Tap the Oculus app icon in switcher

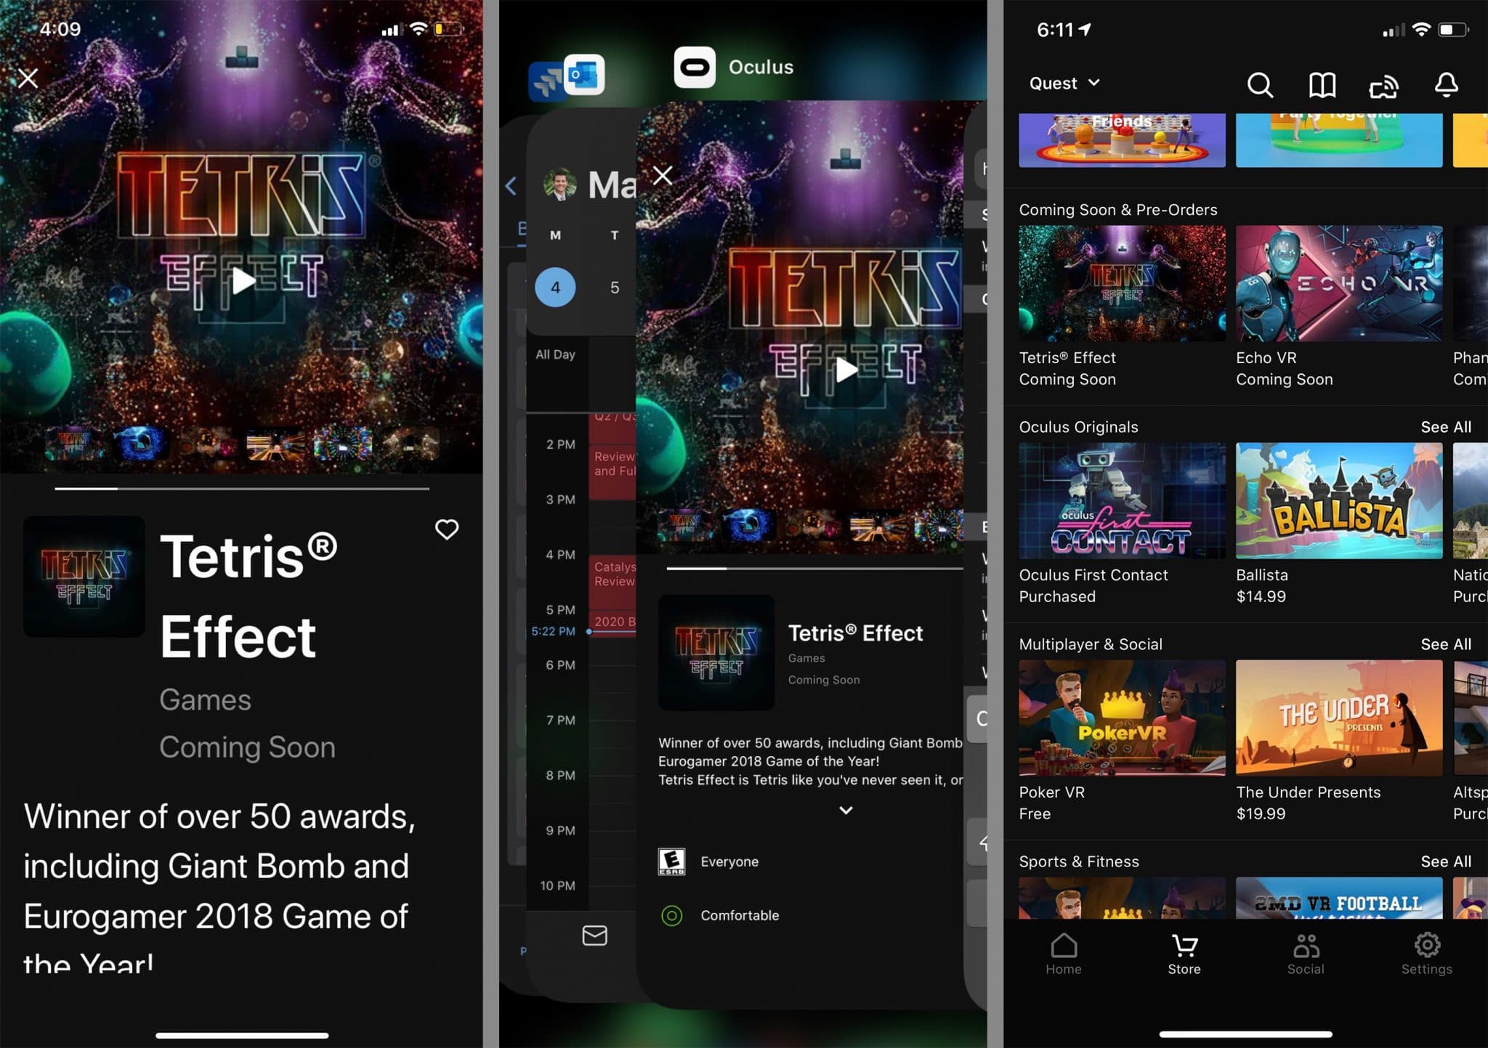click(x=695, y=68)
